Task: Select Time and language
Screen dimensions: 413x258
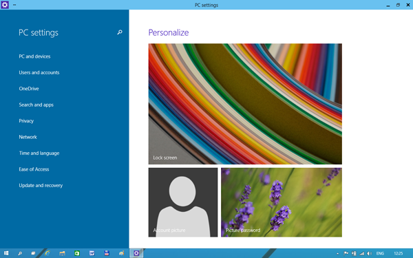Action: 39,153
